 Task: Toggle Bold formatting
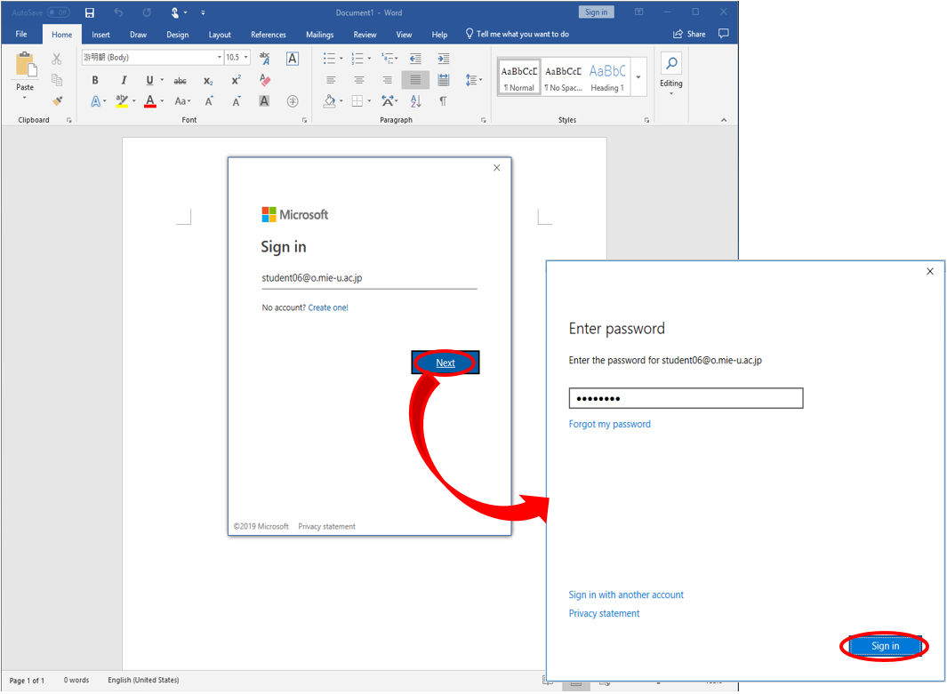click(x=95, y=80)
